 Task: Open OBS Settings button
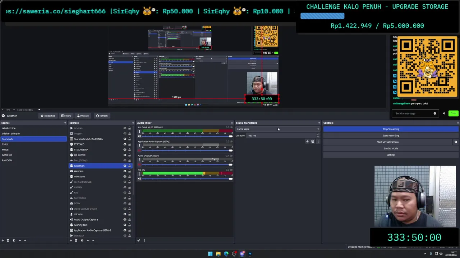pos(391,155)
